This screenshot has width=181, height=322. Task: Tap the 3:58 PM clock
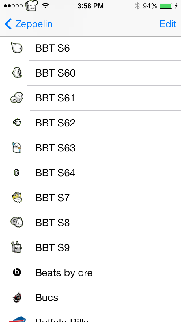90,6
